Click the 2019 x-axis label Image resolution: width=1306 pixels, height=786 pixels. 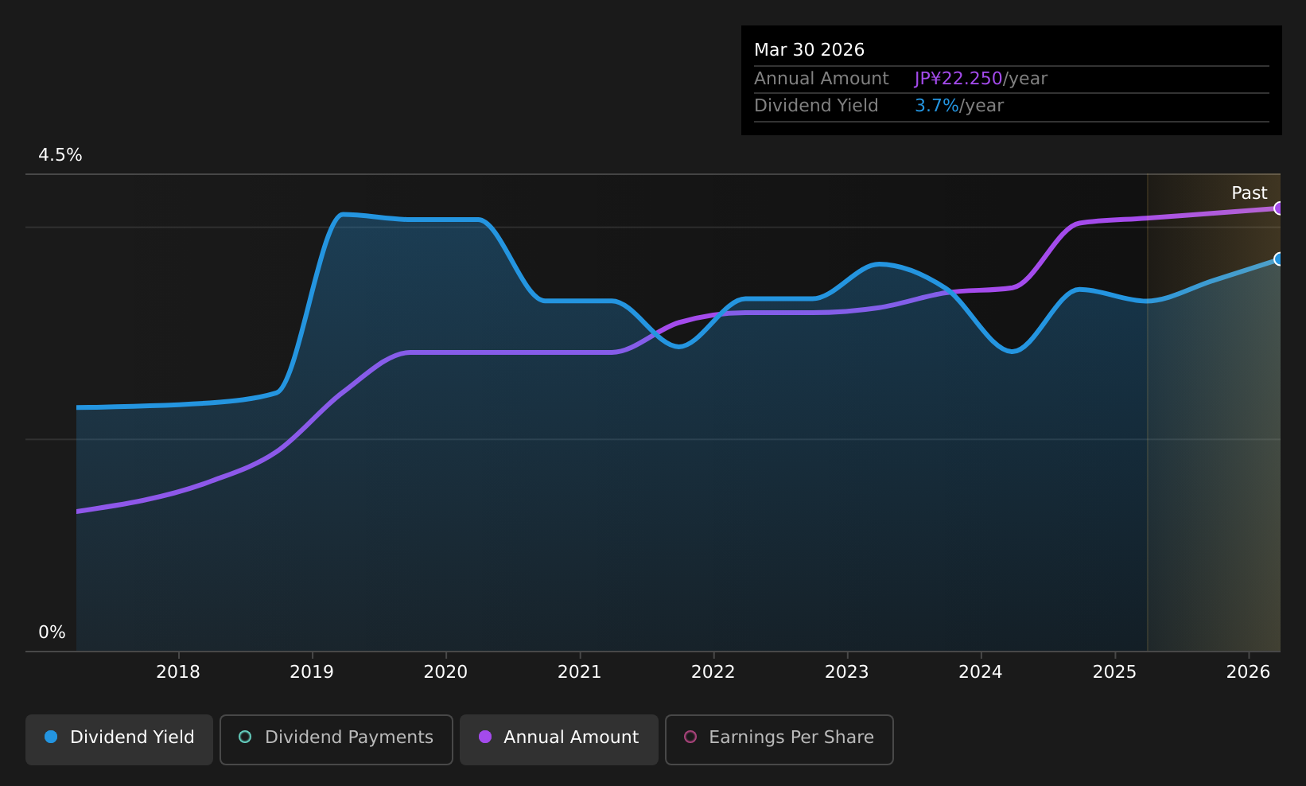pos(312,672)
